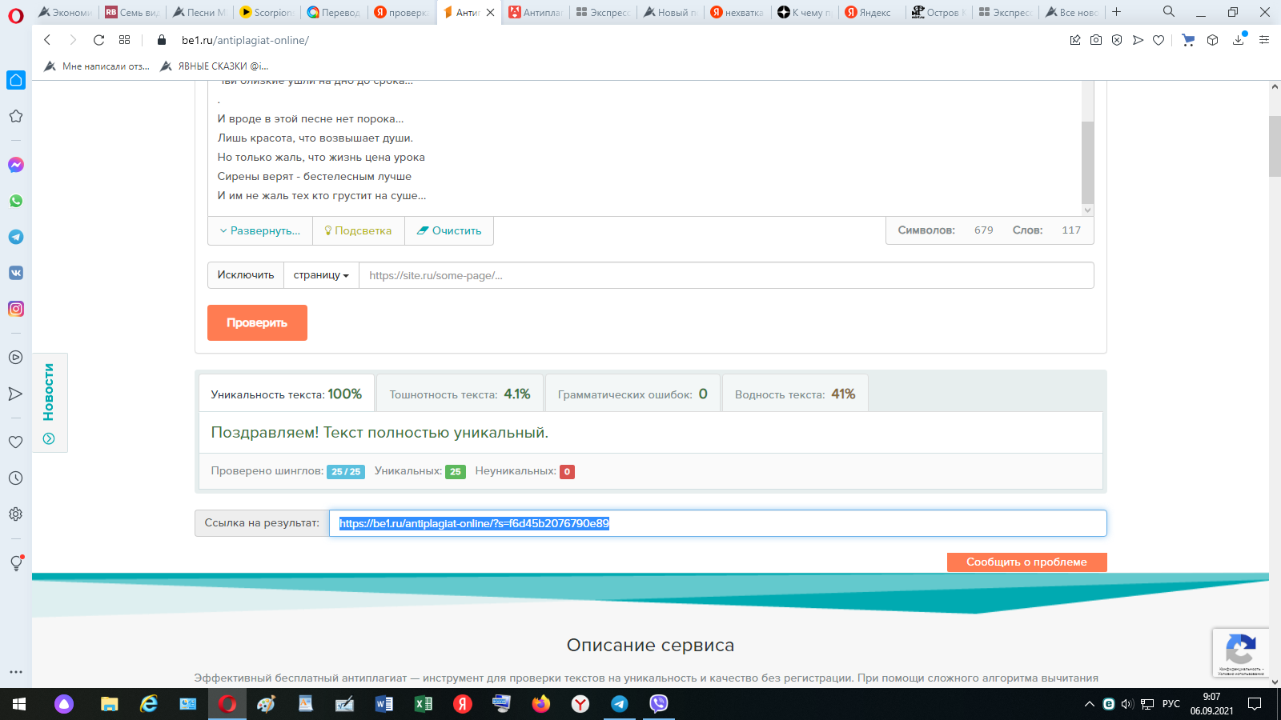Open Instagram in the sidebar
The height and width of the screenshot is (720, 1281).
click(x=16, y=309)
